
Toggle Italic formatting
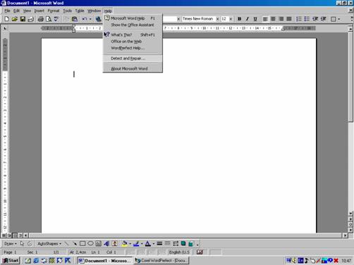coord(247,19)
